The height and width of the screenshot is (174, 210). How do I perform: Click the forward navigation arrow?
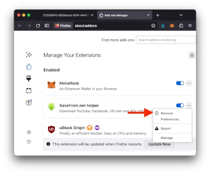click(x=29, y=26)
